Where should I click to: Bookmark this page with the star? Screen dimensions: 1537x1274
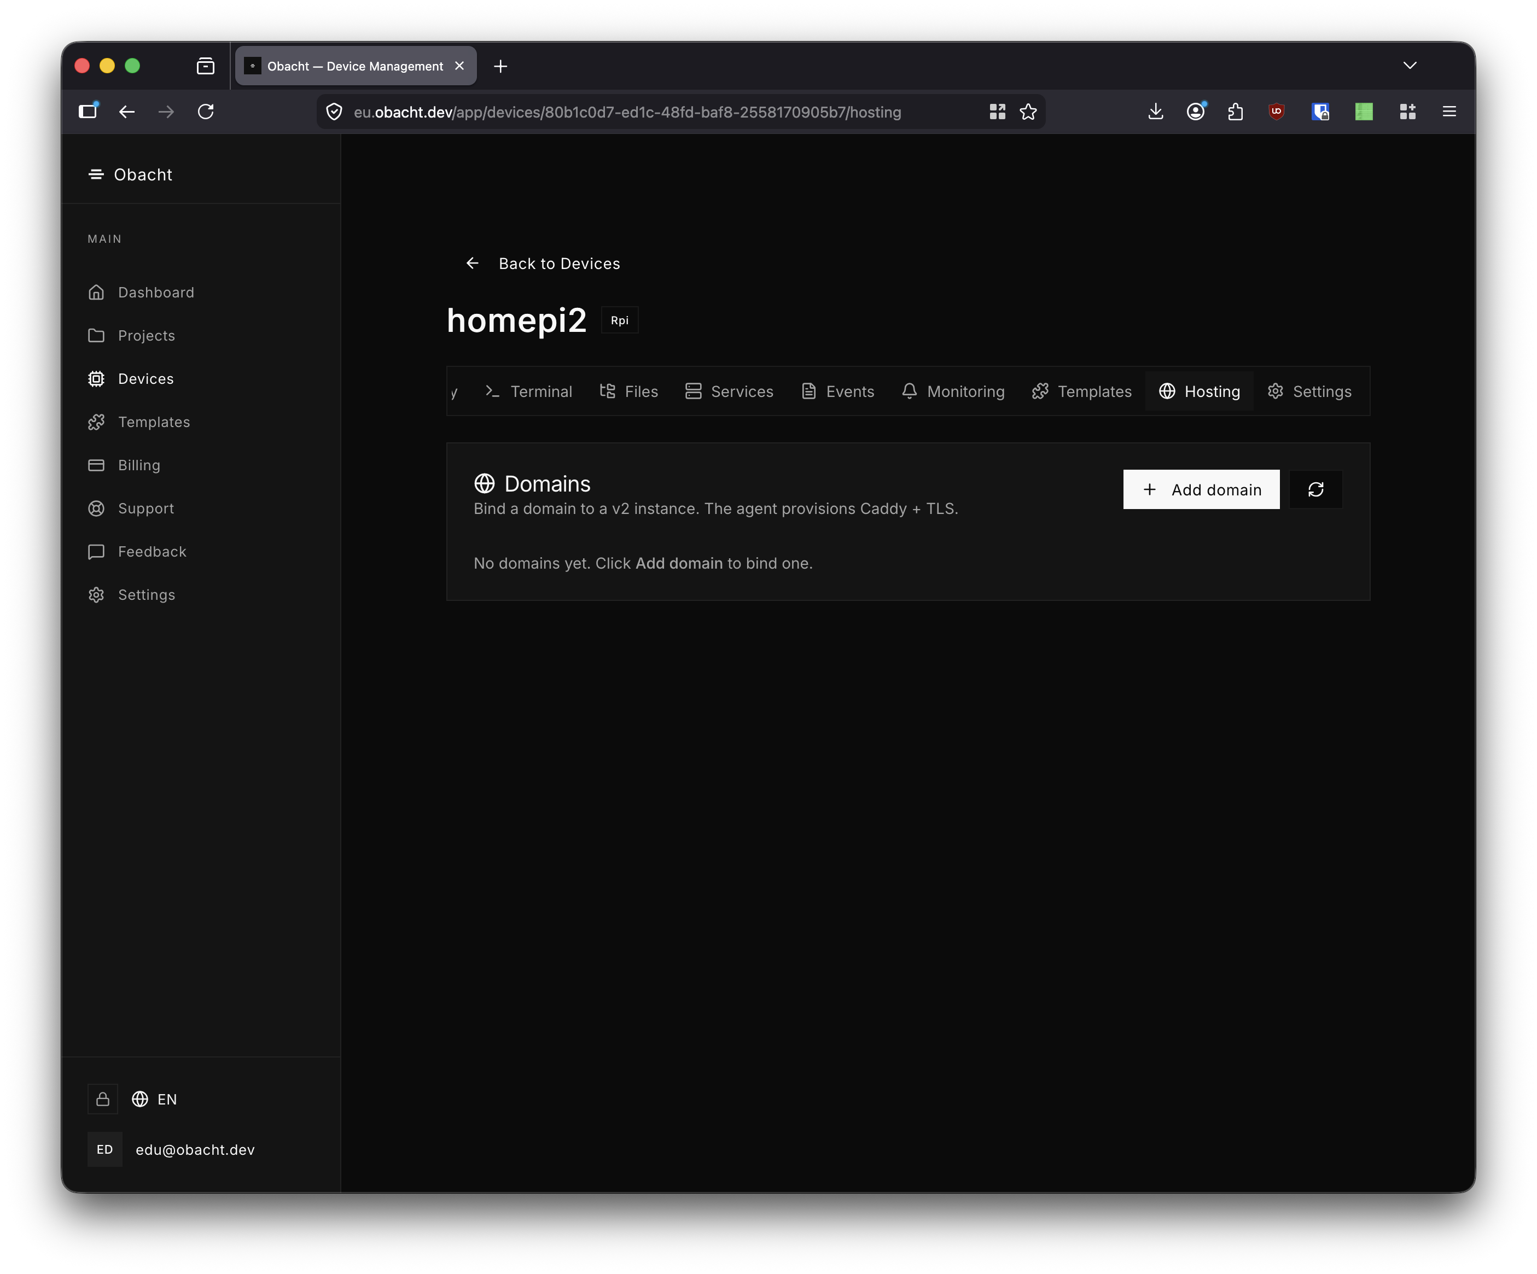tap(1028, 111)
